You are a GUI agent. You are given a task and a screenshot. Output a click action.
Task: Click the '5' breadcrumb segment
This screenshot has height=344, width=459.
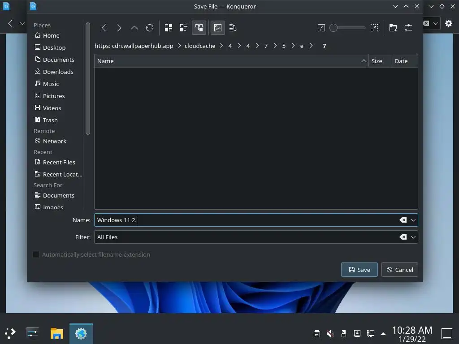pyautogui.click(x=284, y=46)
